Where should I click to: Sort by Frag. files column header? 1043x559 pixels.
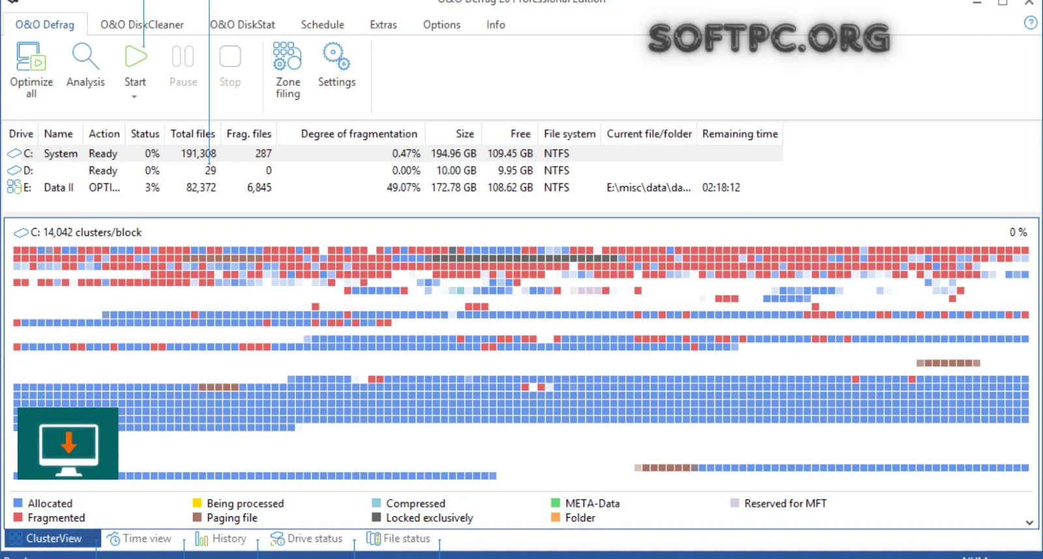[249, 134]
